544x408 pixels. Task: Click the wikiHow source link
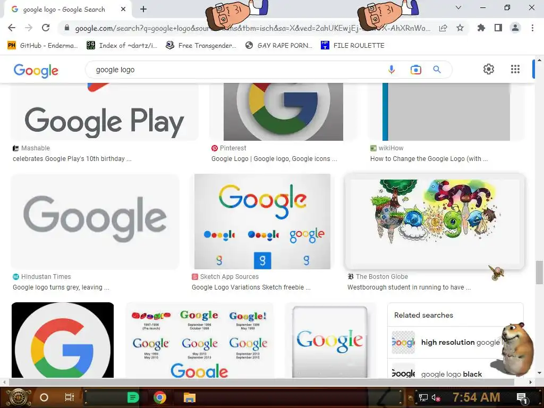point(387,148)
